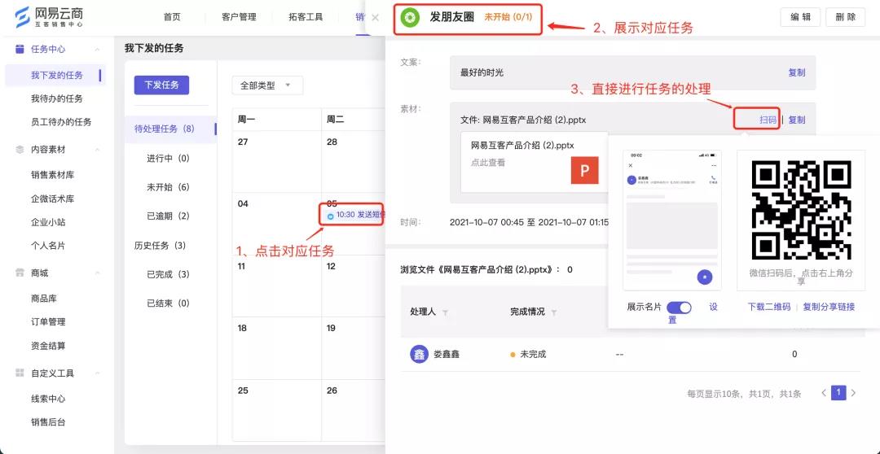The width and height of the screenshot is (880, 454).
Task: Click the 复制分享链接 link
Action: pos(829,307)
